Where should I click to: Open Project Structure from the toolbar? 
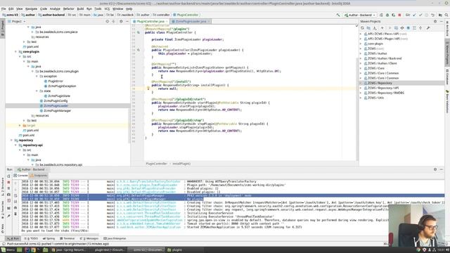coord(440,15)
